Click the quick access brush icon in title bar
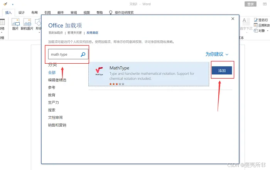The width and height of the screenshot is (270, 170). [x=5, y=4]
